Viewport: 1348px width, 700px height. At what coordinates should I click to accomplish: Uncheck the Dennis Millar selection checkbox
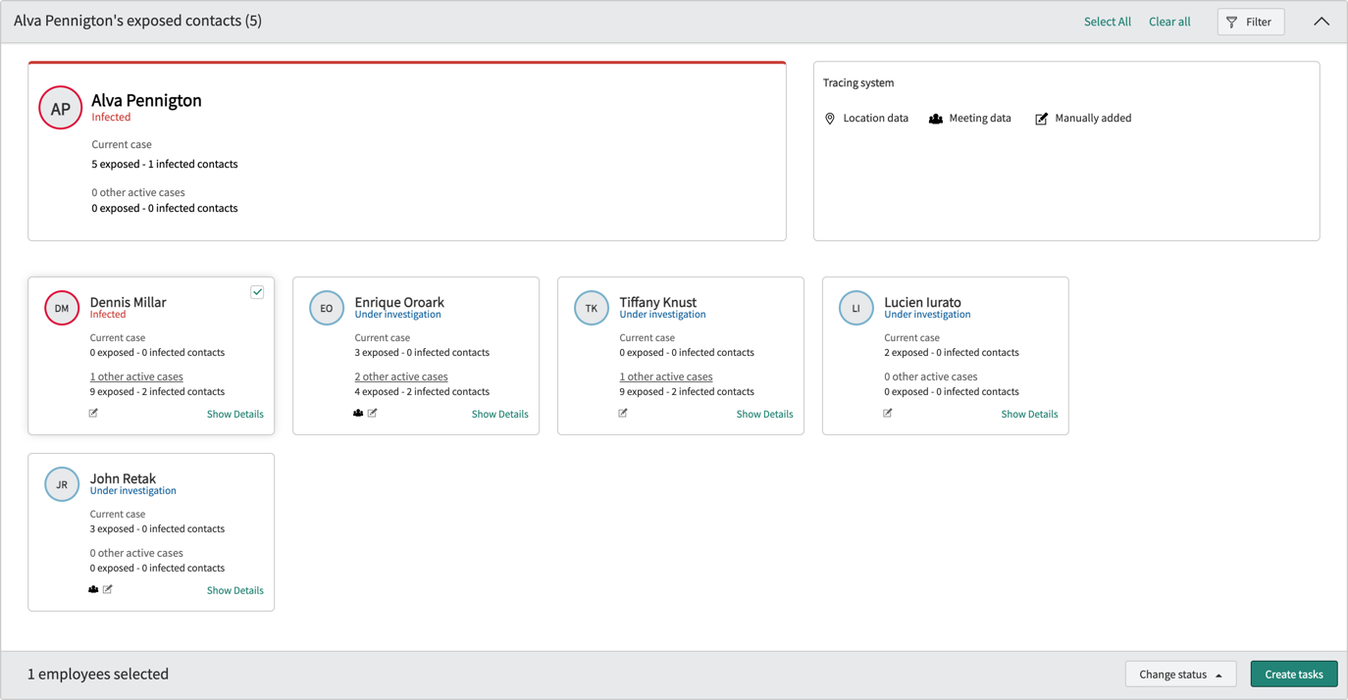[257, 292]
